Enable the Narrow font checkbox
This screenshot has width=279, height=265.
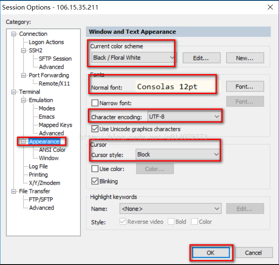[95, 103]
